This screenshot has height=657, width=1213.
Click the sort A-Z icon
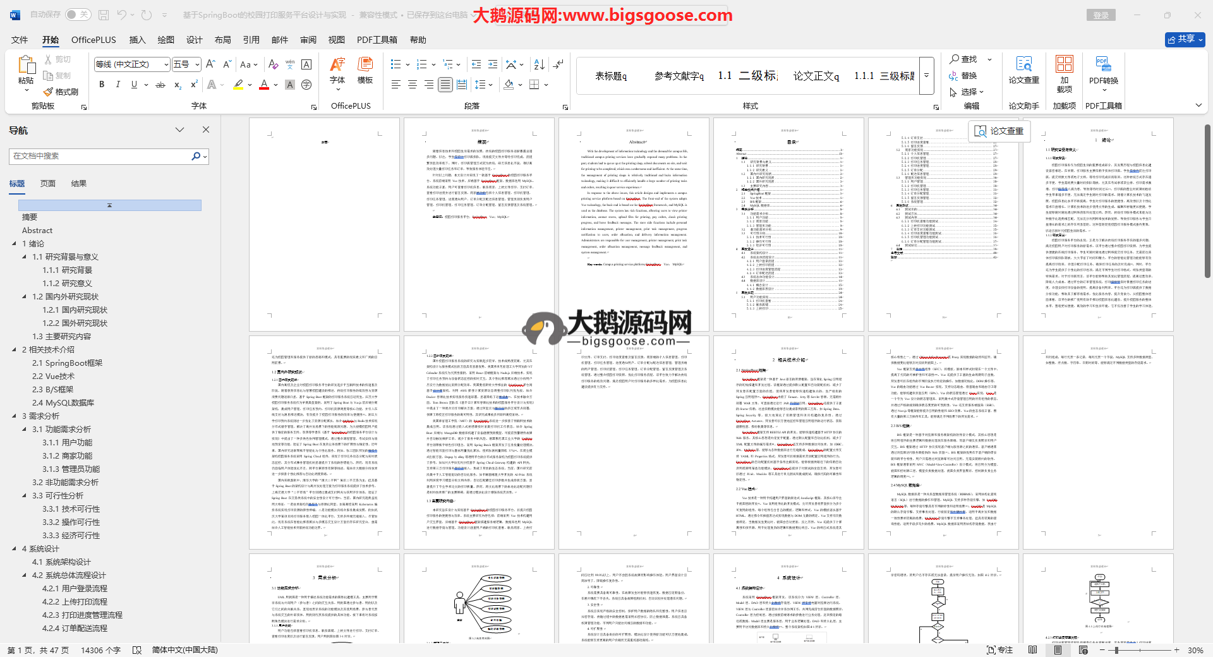point(539,64)
